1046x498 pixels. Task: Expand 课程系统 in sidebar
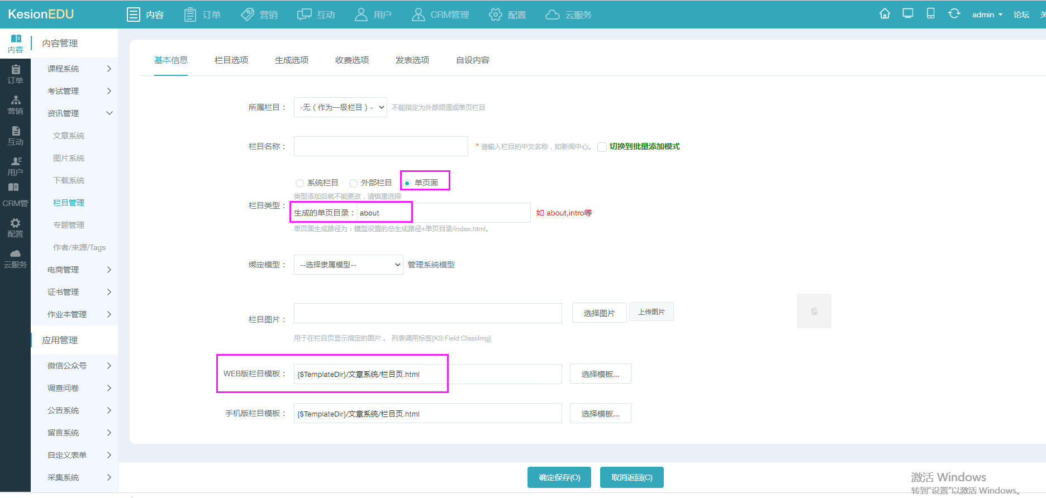point(74,69)
